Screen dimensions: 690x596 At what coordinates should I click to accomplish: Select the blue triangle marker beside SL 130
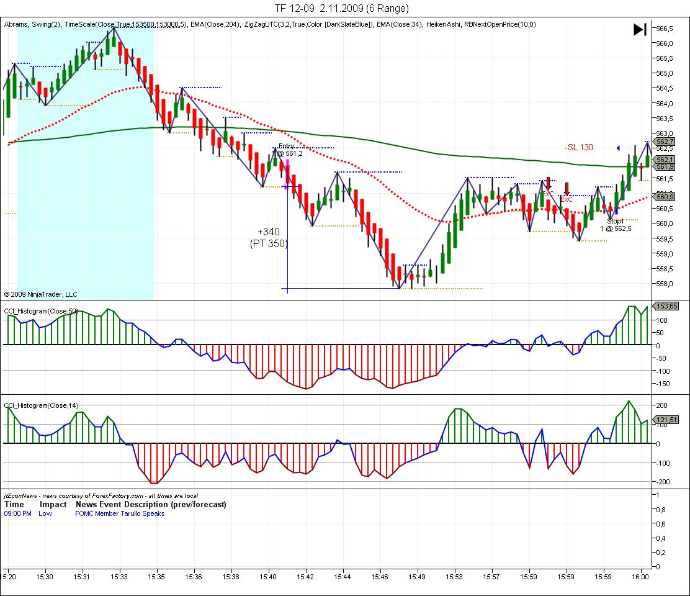tap(618, 147)
